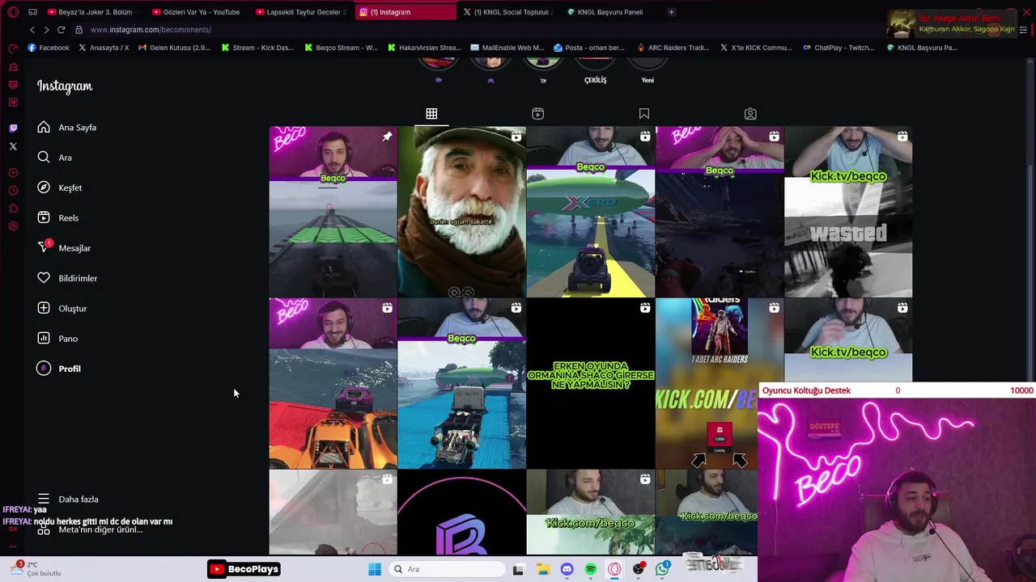Open HakanArslan Stream bookmark

424,48
